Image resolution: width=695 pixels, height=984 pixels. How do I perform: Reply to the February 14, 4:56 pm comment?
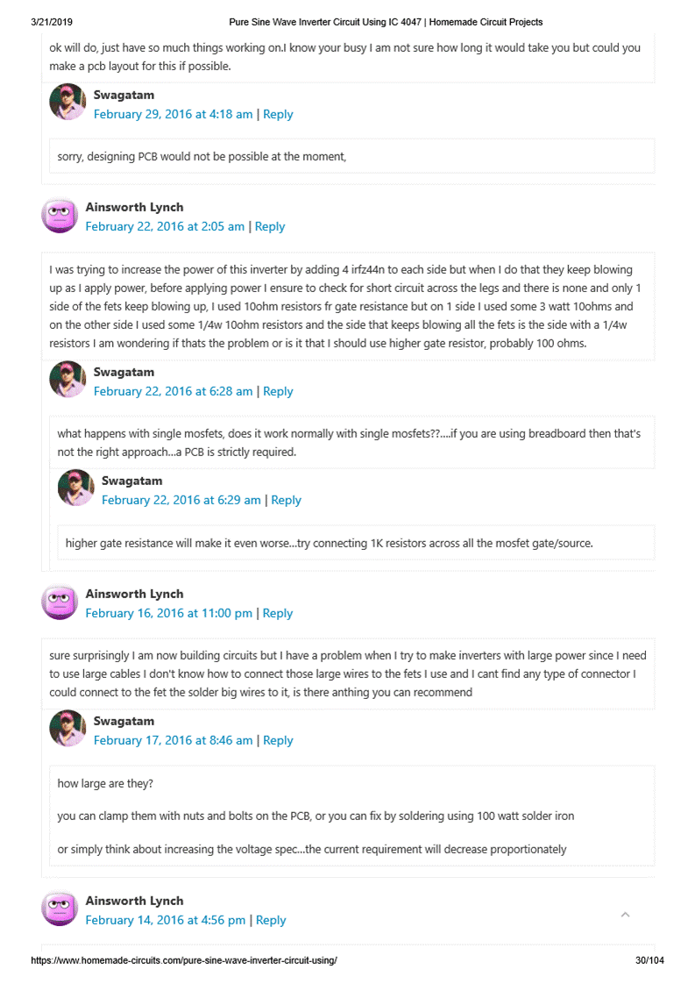coord(271,920)
